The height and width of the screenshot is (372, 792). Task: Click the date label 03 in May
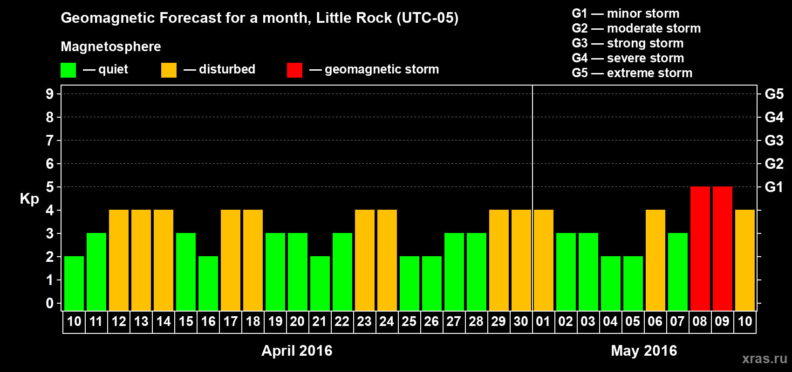pyautogui.click(x=588, y=322)
